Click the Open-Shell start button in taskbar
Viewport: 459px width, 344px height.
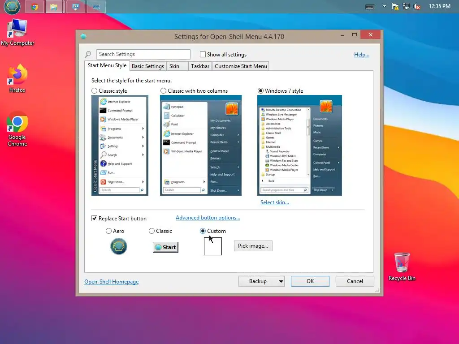click(12, 7)
